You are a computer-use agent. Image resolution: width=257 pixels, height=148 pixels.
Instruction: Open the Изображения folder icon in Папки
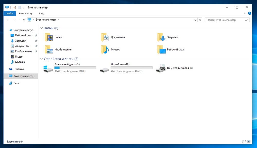[x=49, y=50]
